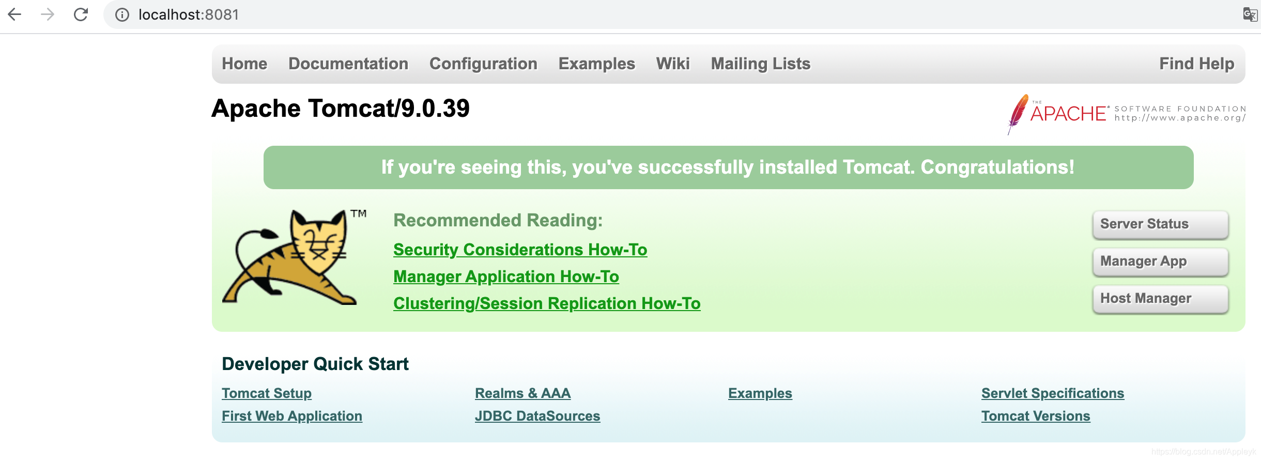Click the Recommended Reading heading
Image resolution: width=1261 pixels, height=461 pixels.
point(498,221)
